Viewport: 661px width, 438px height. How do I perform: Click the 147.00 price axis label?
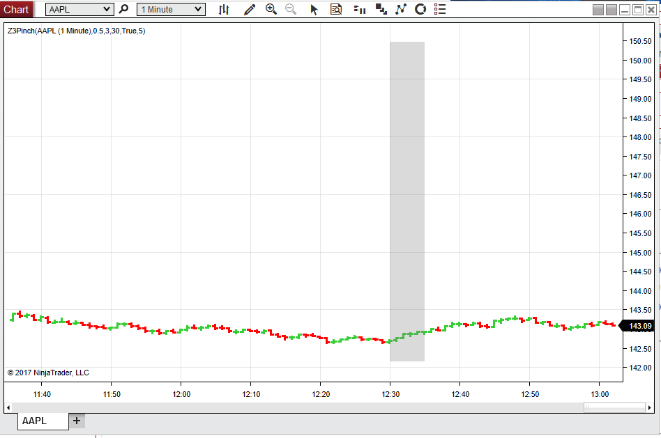click(640, 175)
